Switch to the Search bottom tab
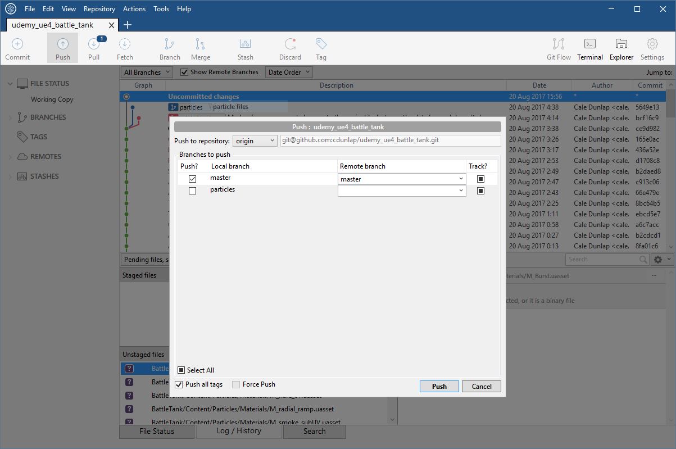This screenshot has height=449, width=676. [314, 432]
